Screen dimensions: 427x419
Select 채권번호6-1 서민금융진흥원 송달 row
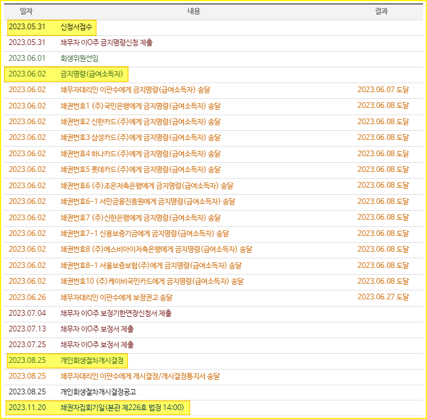pyautogui.click(x=213, y=202)
